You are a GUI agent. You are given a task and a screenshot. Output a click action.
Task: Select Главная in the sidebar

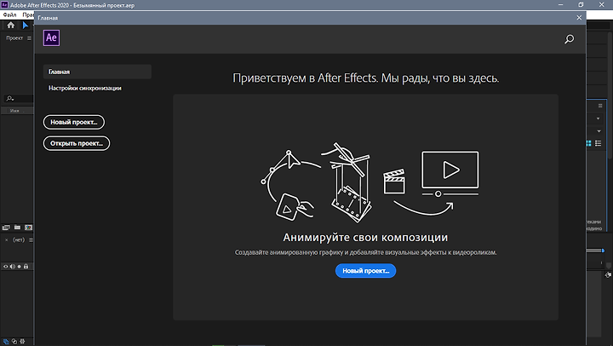(x=97, y=72)
